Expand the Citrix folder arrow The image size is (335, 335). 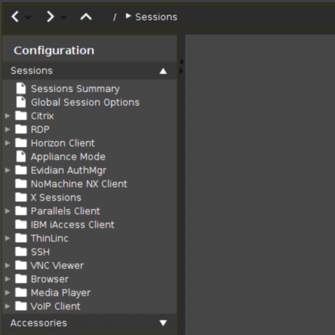pyautogui.click(x=7, y=116)
